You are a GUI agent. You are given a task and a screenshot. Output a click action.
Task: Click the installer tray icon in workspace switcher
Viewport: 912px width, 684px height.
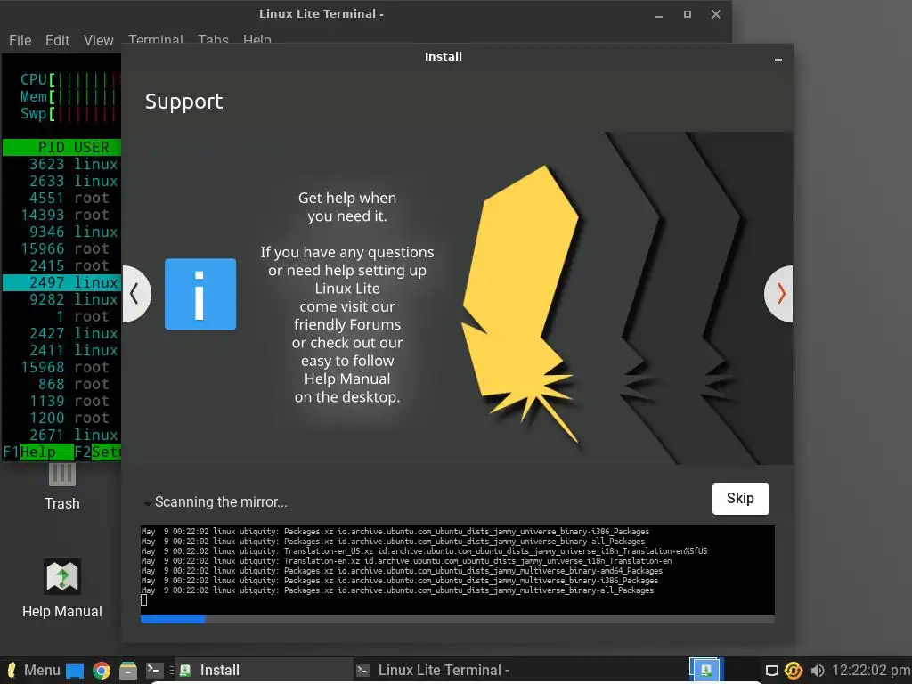click(x=705, y=670)
